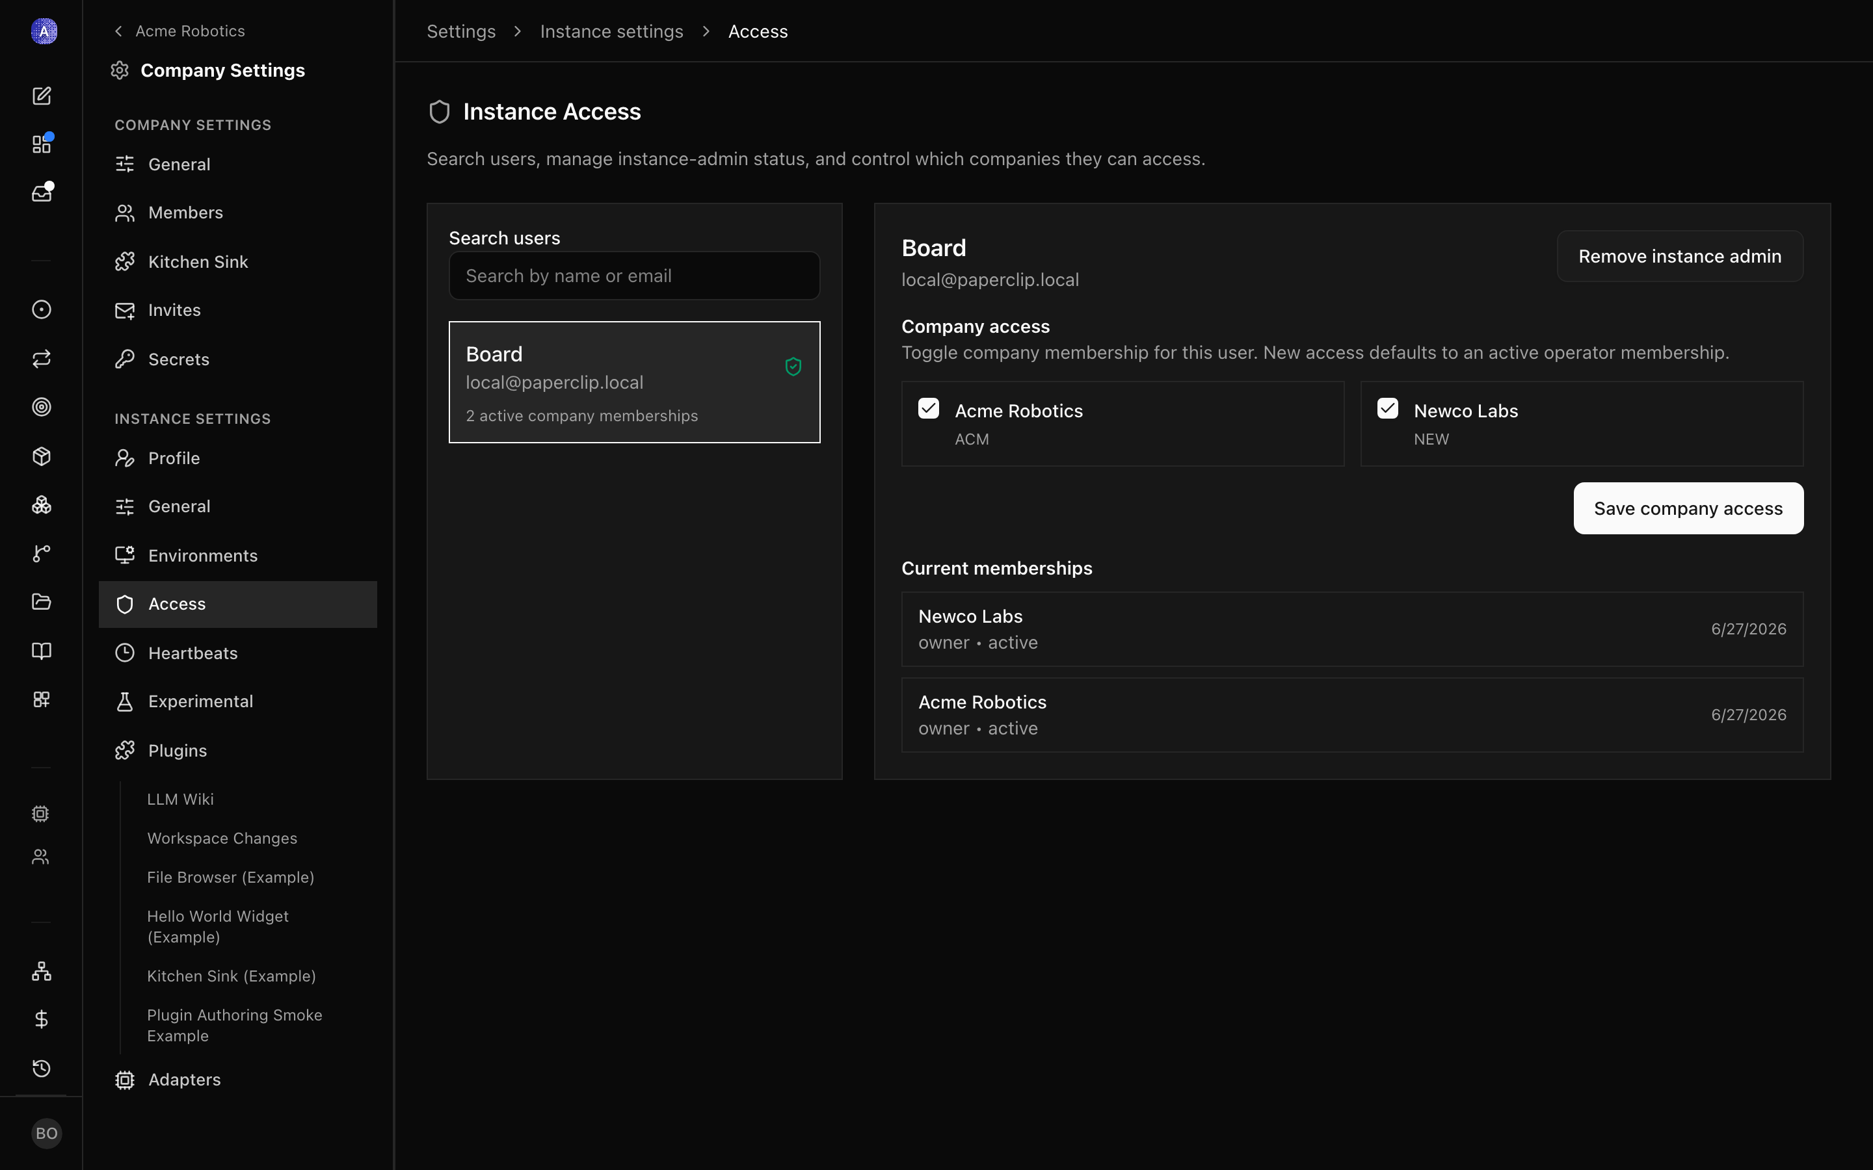This screenshot has height=1170, width=1873.
Task: Select the Access sidebar item
Action: point(237,604)
